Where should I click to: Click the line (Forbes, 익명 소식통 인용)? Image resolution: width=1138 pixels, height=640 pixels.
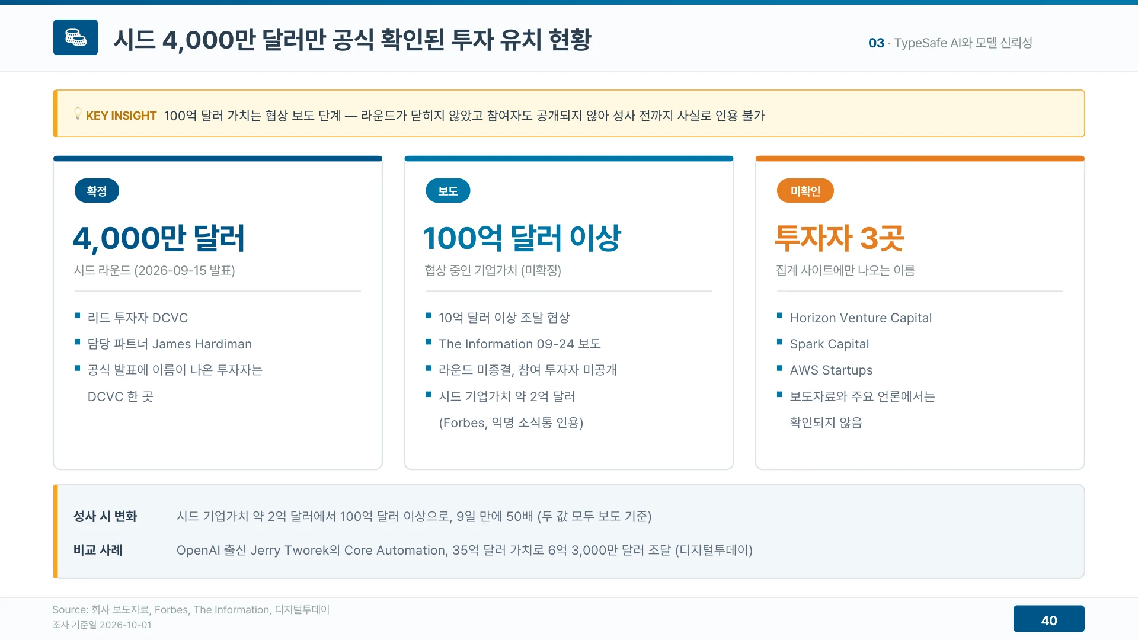pyautogui.click(x=511, y=423)
